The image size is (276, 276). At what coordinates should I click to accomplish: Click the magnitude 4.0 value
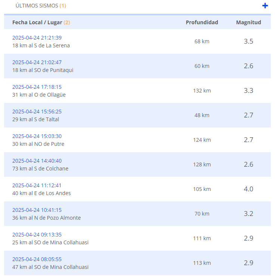248,189
